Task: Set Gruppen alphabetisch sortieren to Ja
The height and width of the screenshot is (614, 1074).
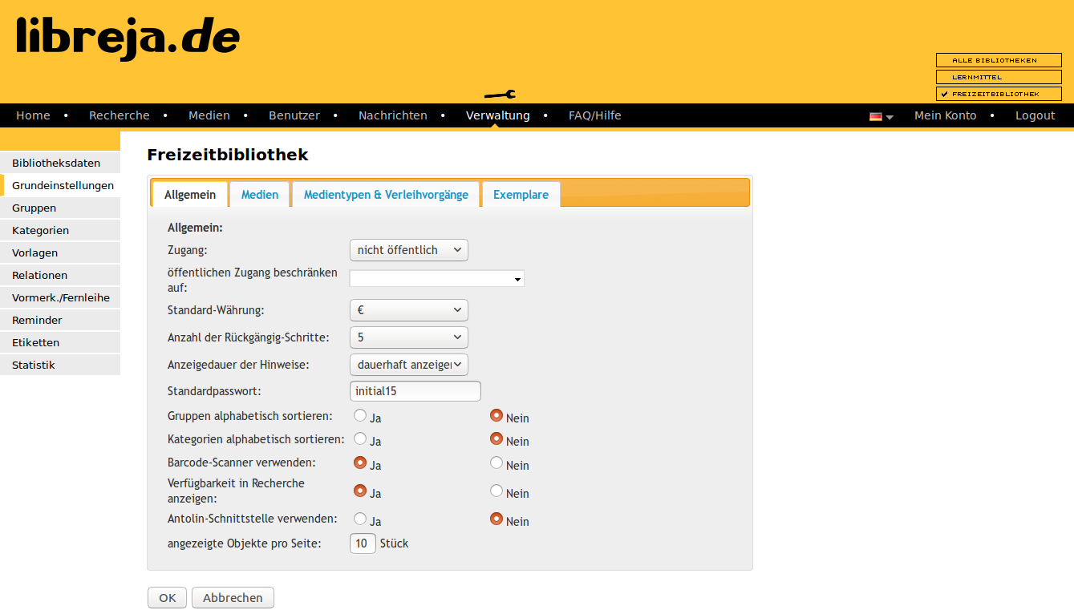Action: pos(360,415)
